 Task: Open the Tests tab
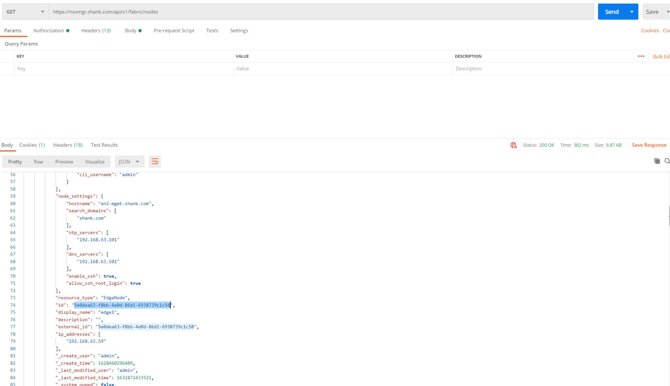pyautogui.click(x=212, y=30)
